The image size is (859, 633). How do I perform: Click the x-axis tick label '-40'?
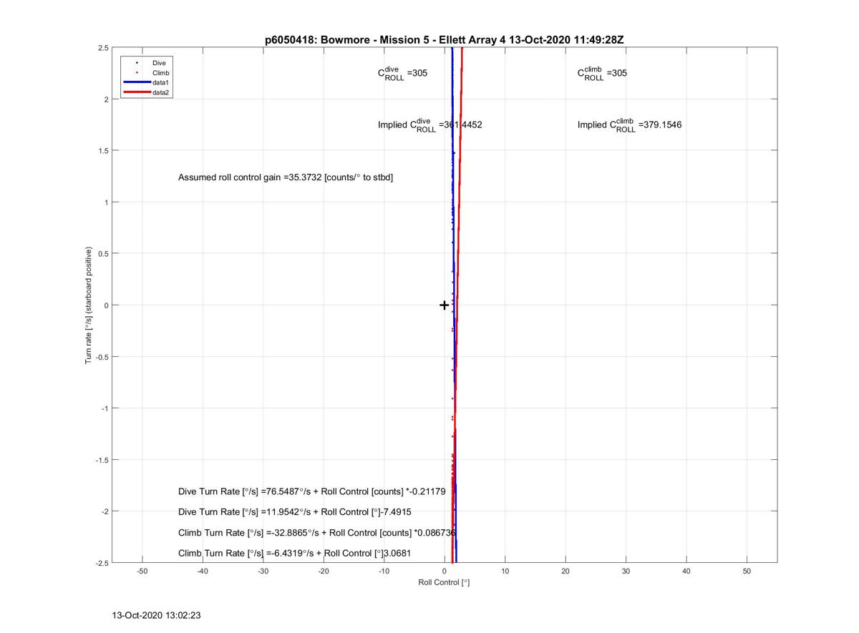(203, 571)
